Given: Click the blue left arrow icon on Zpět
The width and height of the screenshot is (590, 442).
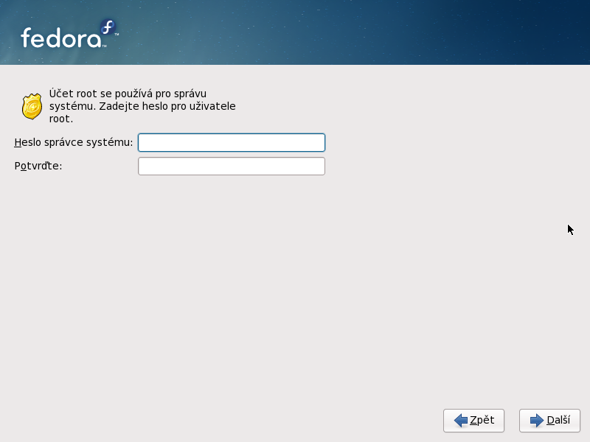Looking at the screenshot, I should pos(461,421).
